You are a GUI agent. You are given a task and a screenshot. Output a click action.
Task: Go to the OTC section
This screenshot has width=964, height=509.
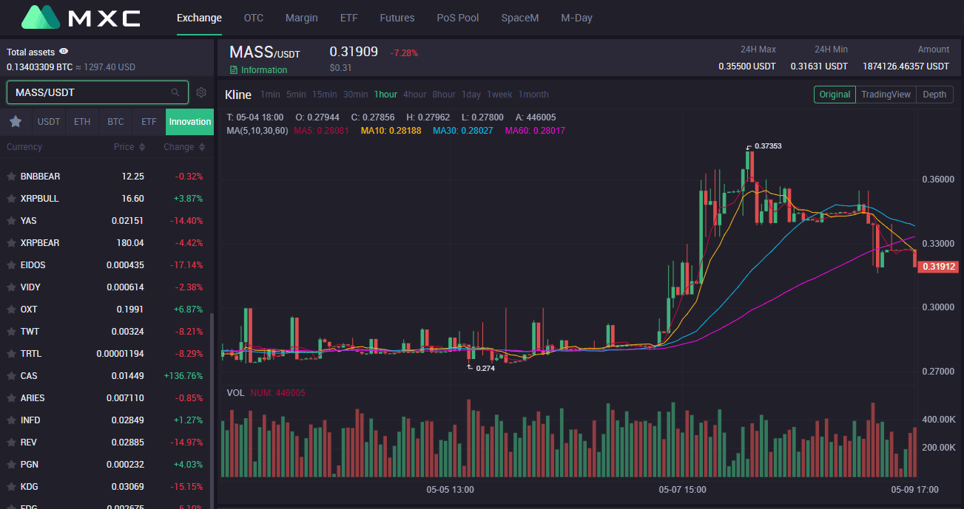tap(253, 18)
